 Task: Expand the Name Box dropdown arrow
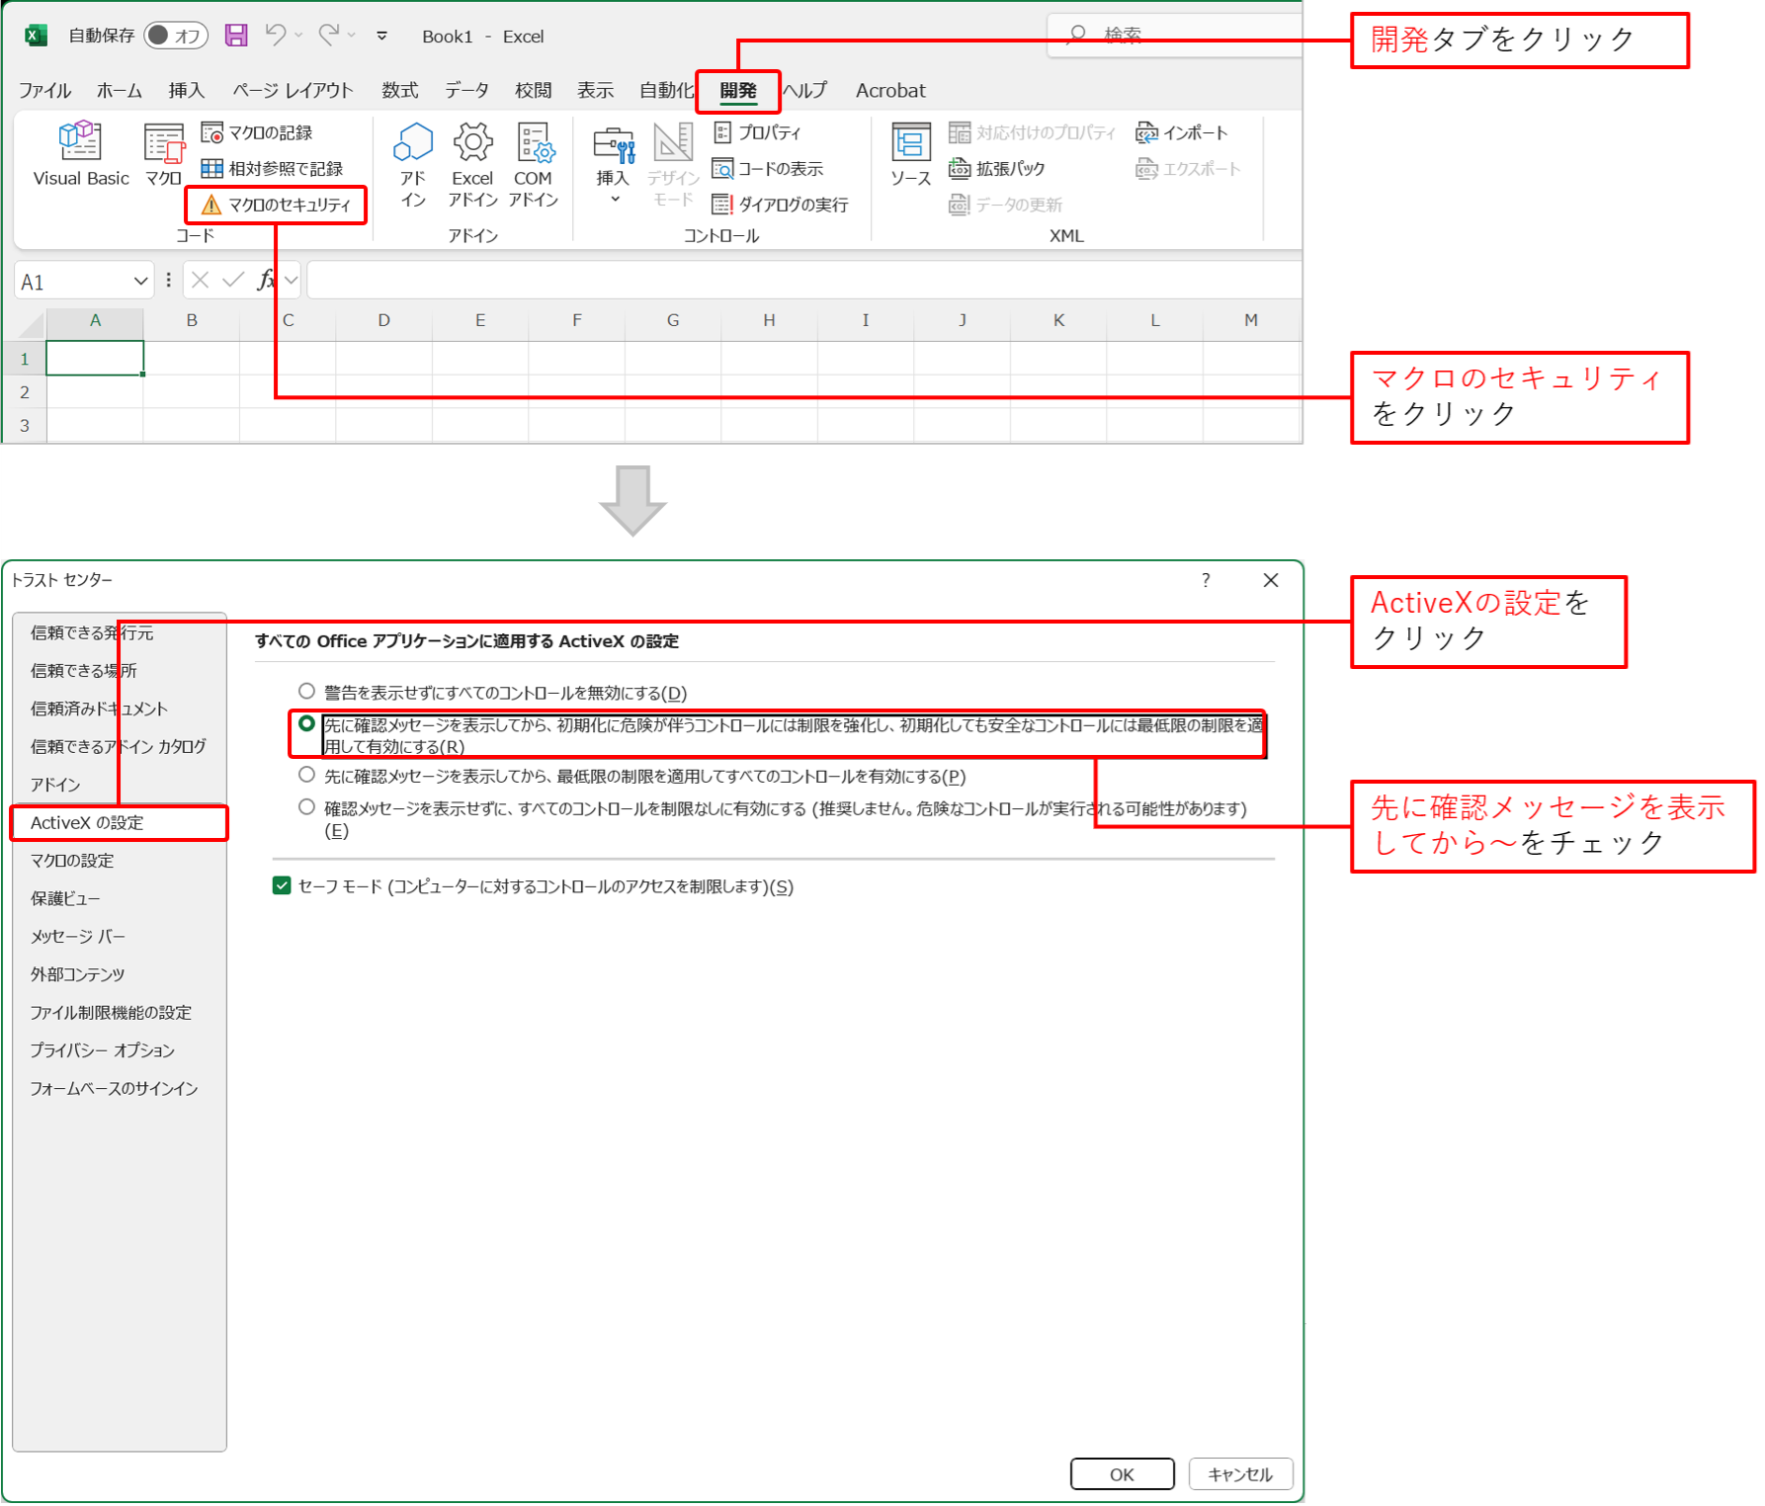[140, 282]
